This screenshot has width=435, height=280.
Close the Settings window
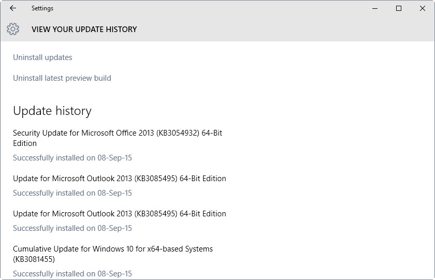click(423, 8)
